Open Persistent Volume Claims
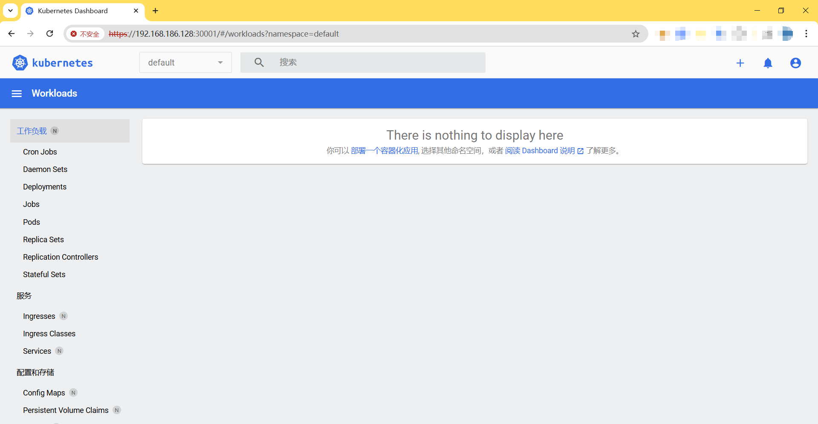818x424 pixels. 66,410
